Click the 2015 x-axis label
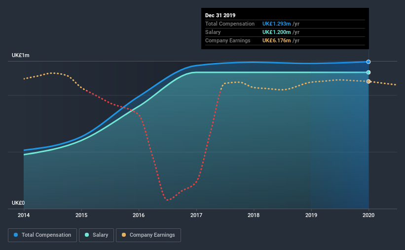This screenshot has height=250, width=405. [81, 215]
